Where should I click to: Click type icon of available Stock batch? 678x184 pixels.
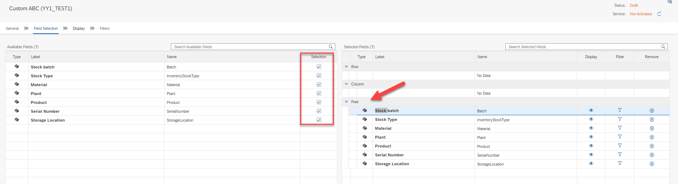17,66
